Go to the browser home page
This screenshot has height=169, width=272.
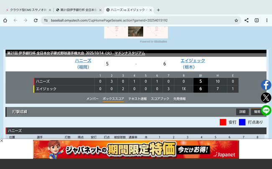[x=5, y=20]
